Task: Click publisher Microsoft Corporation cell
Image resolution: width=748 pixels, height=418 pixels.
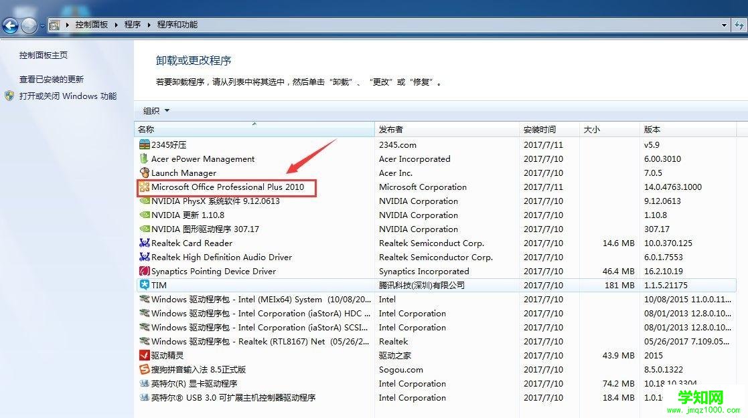Action: point(423,187)
